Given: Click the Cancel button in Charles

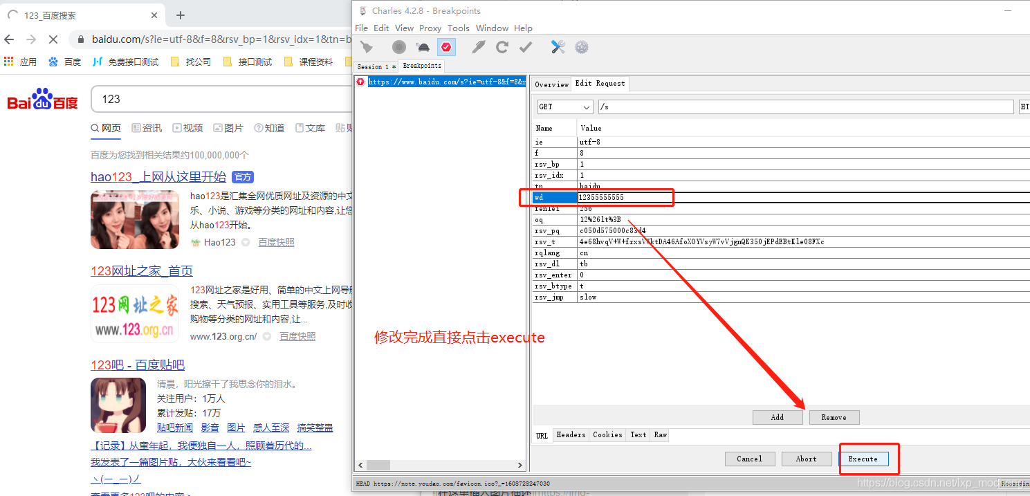Looking at the screenshot, I should 749,459.
